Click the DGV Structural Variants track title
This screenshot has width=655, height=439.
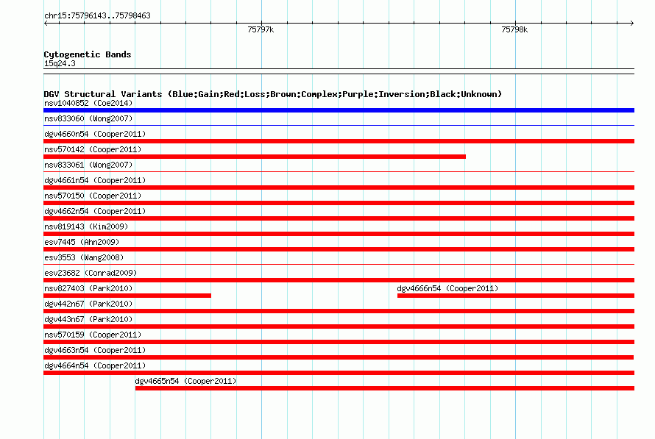pos(273,94)
